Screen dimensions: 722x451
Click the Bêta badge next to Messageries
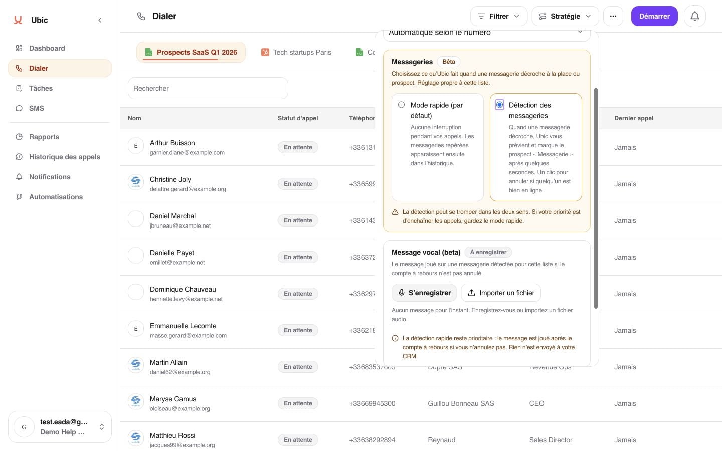[449, 62]
